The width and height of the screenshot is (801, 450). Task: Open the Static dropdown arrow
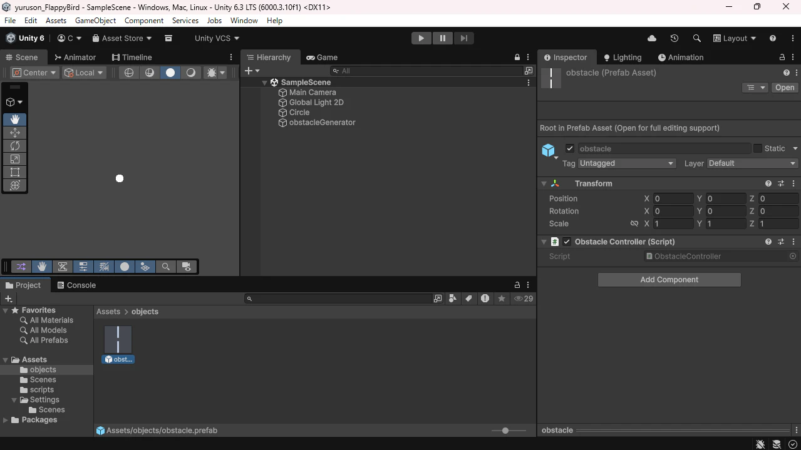(795, 148)
